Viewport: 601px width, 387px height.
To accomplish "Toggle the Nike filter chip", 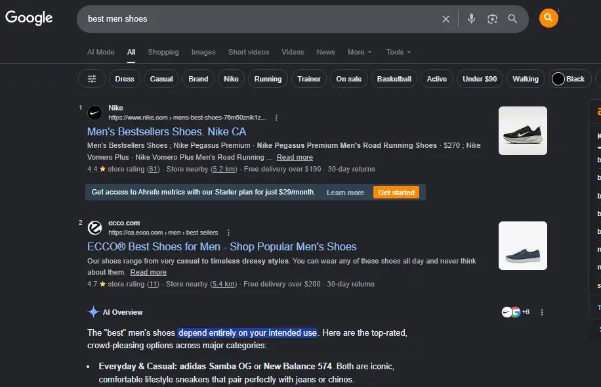I will (x=231, y=79).
